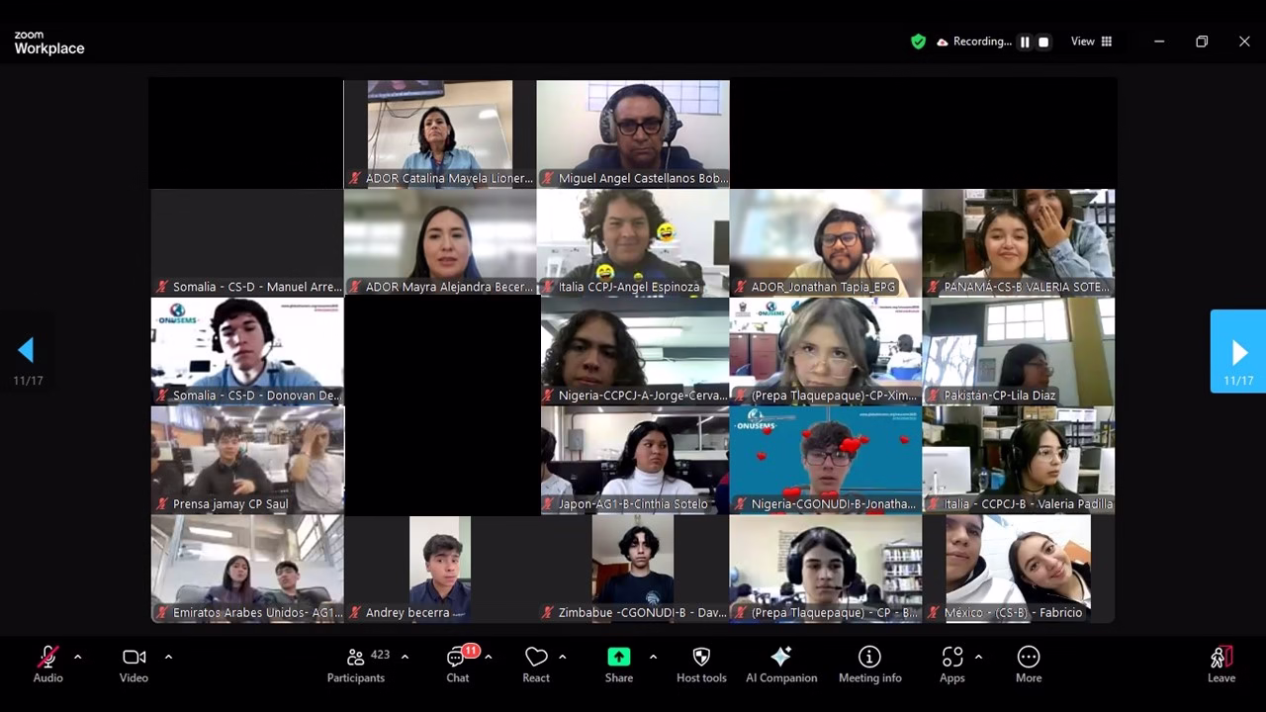Show Meeting info

tap(869, 664)
